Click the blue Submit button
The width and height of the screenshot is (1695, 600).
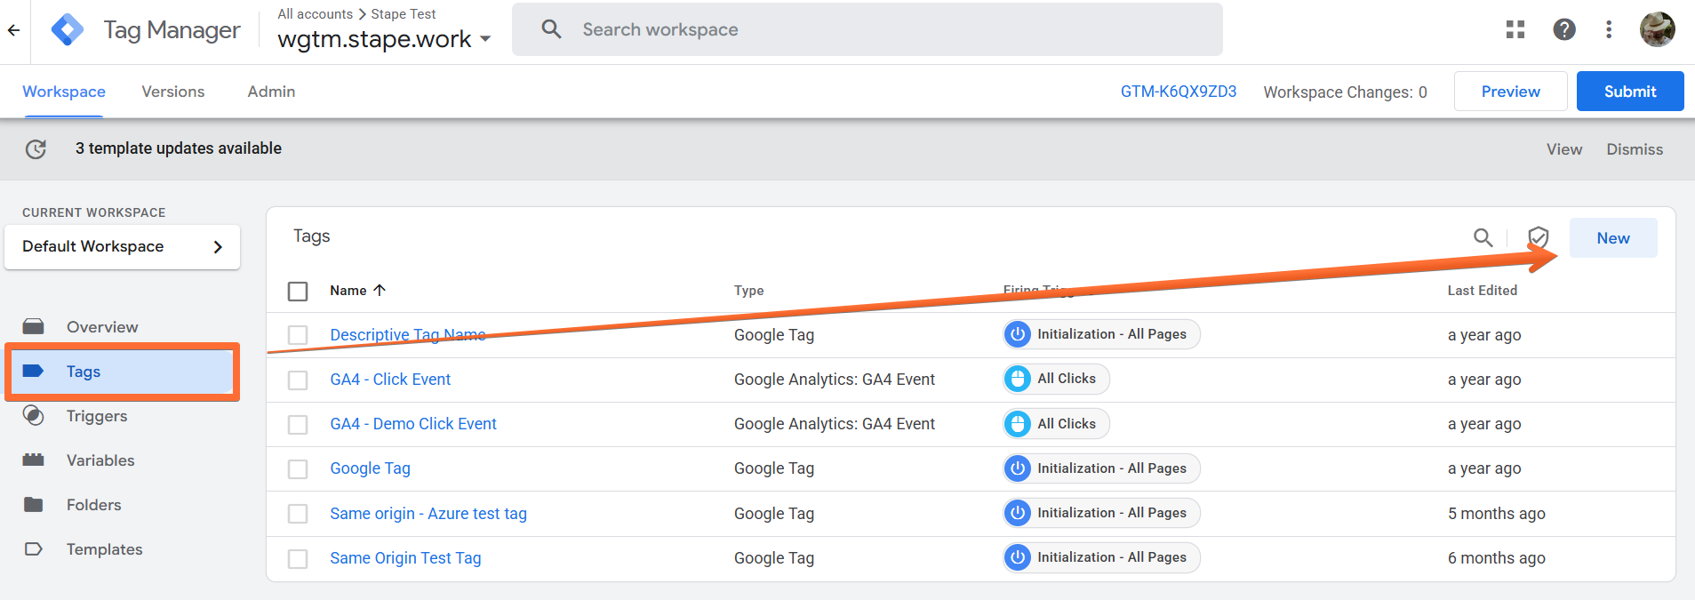click(x=1630, y=92)
